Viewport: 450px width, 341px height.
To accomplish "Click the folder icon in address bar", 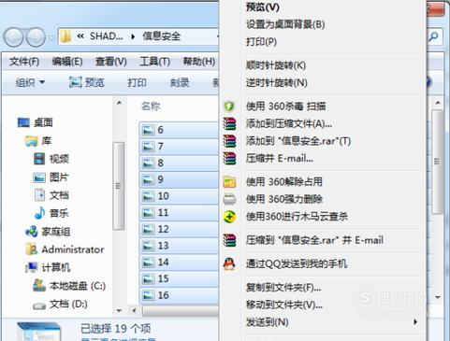I will click(65, 36).
